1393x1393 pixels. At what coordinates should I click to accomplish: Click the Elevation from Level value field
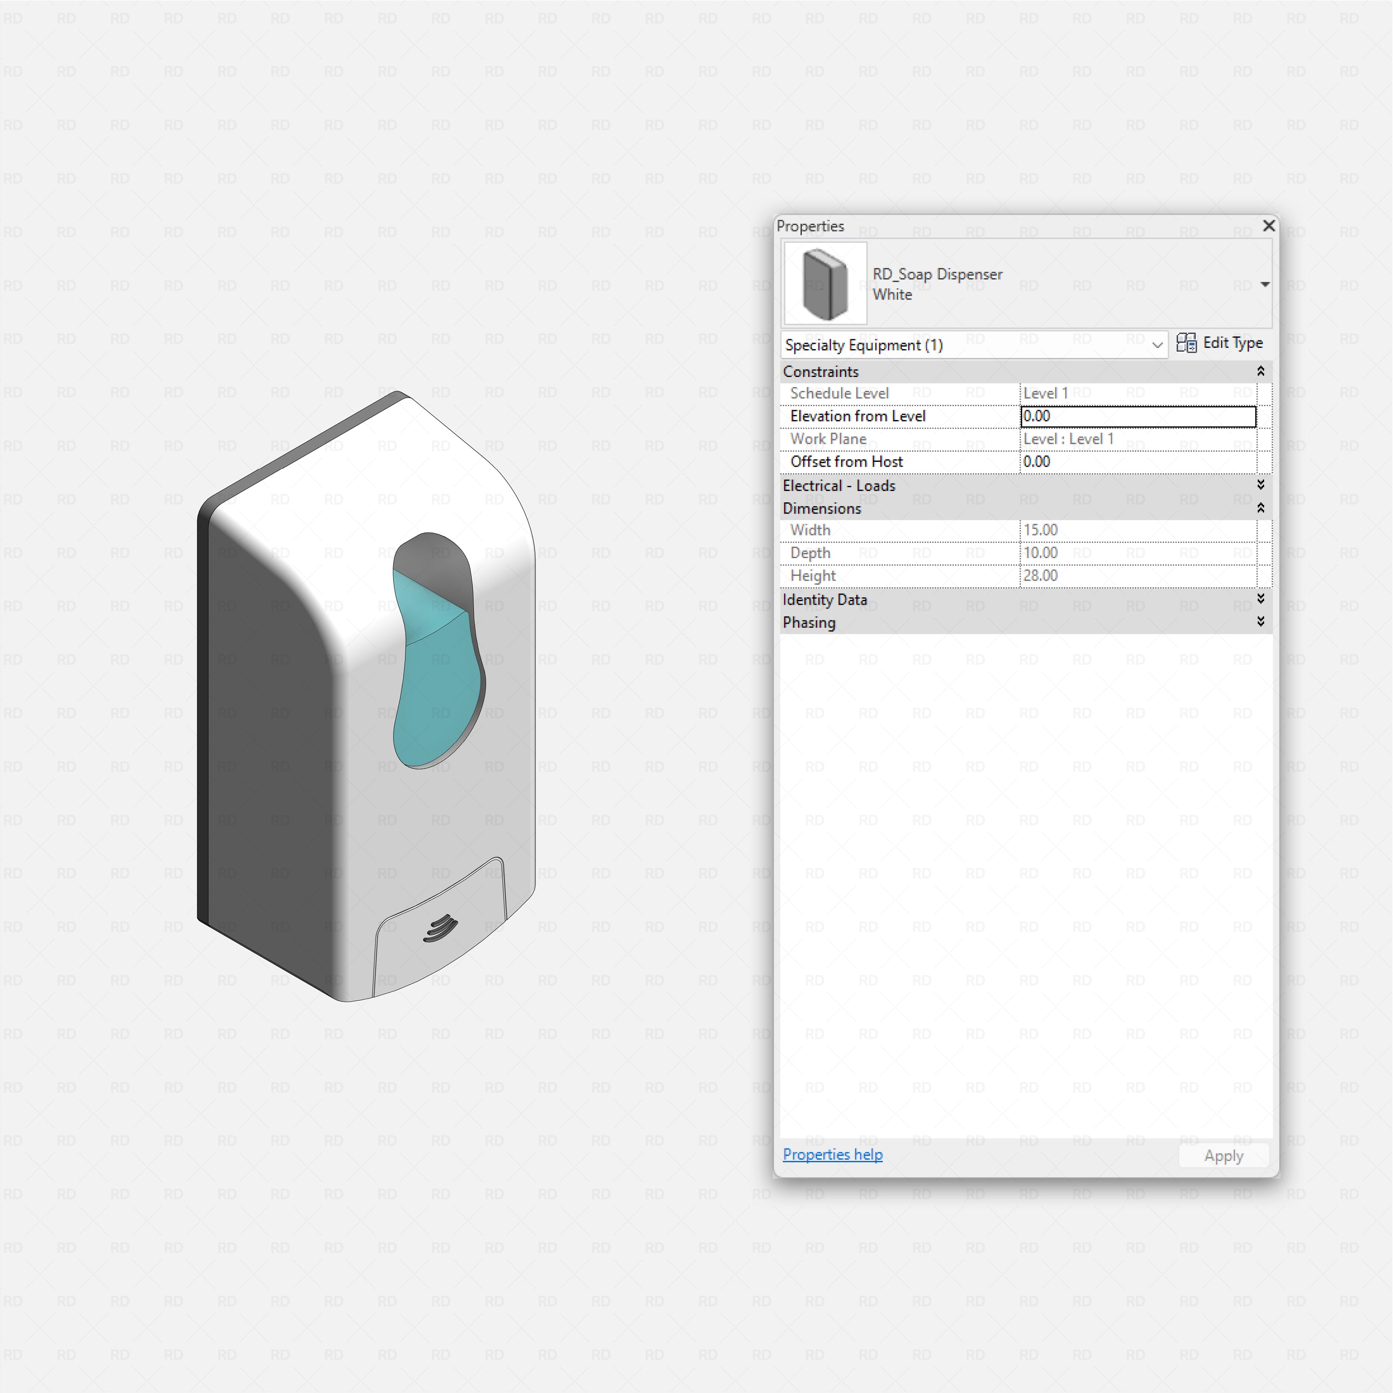pos(1138,416)
